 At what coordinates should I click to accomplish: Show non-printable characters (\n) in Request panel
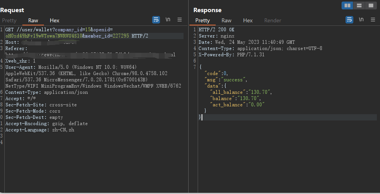tap(168, 20)
